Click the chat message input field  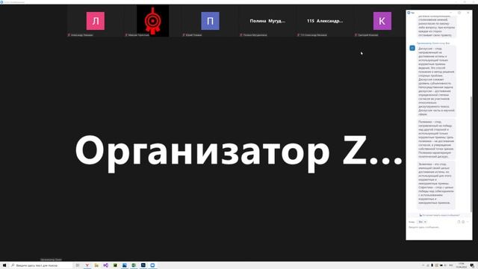point(438,231)
